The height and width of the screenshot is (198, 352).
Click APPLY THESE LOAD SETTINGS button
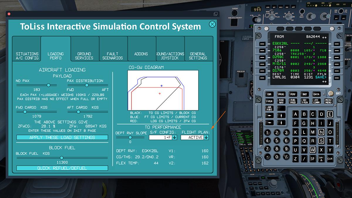(62, 137)
